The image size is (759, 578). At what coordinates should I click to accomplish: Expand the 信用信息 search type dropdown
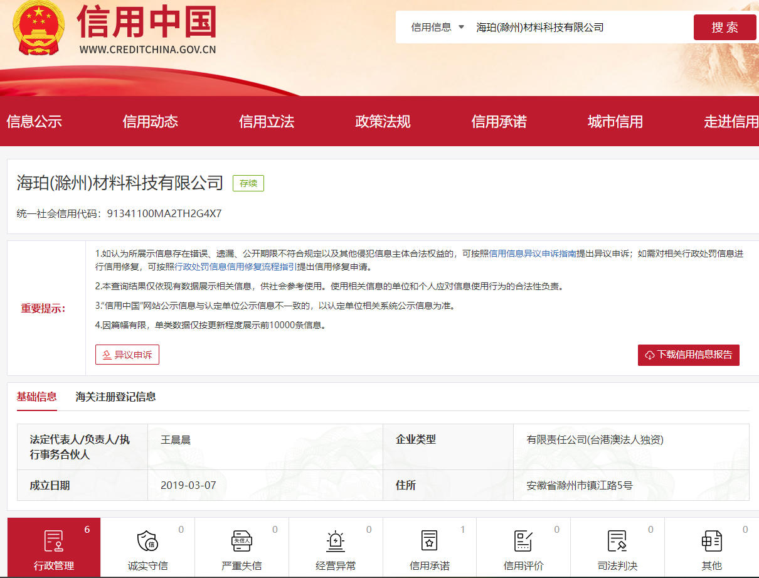437,27
